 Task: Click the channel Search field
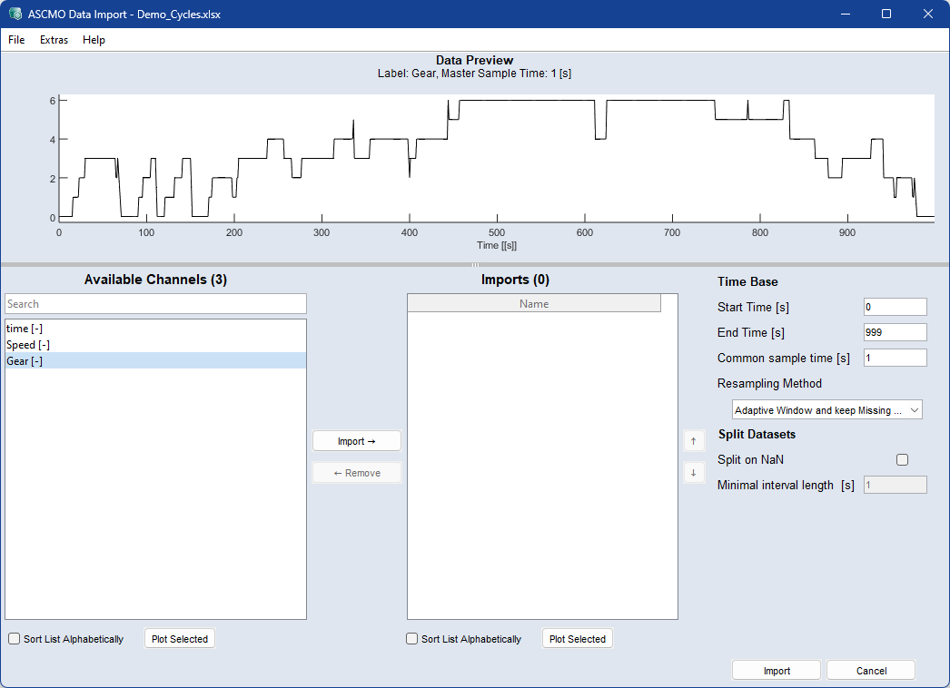[155, 304]
